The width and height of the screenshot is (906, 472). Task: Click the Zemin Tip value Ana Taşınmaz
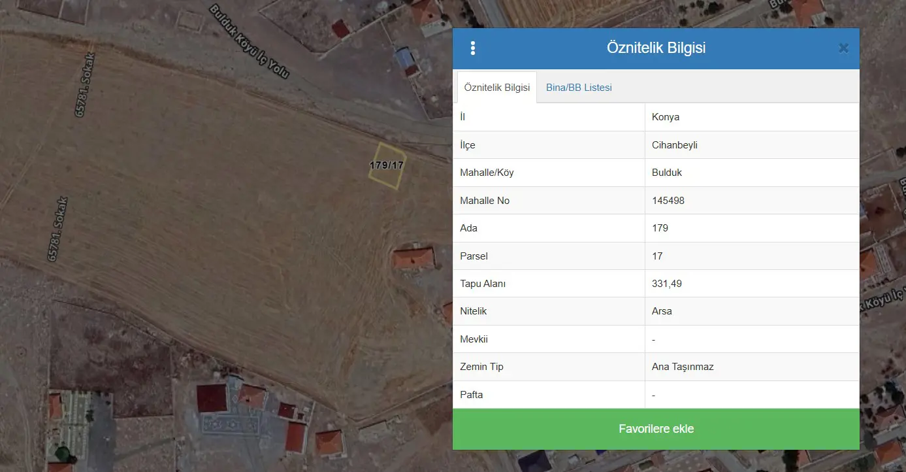tap(683, 367)
